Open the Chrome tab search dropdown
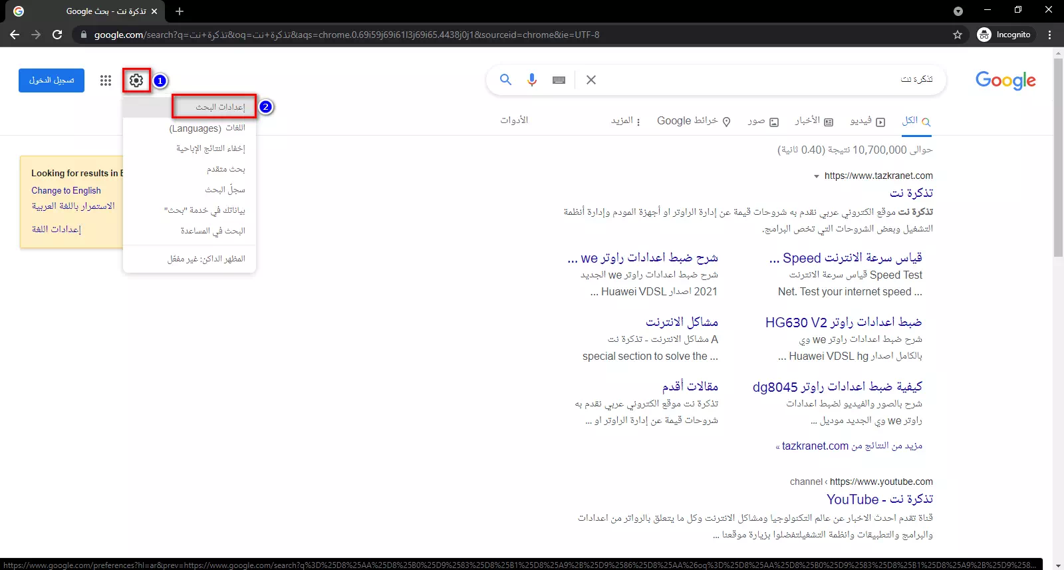Screen dimensions: 1064x570 [x=958, y=11]
